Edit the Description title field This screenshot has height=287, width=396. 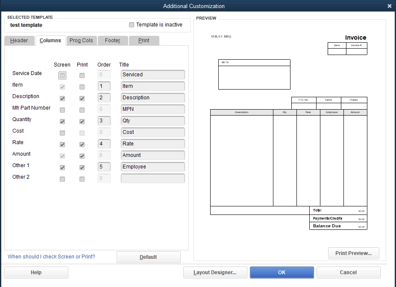(x=153, y=98)
